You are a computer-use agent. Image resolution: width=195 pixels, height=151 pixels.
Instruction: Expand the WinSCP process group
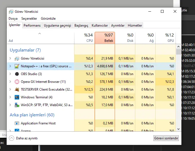point(10,105)
